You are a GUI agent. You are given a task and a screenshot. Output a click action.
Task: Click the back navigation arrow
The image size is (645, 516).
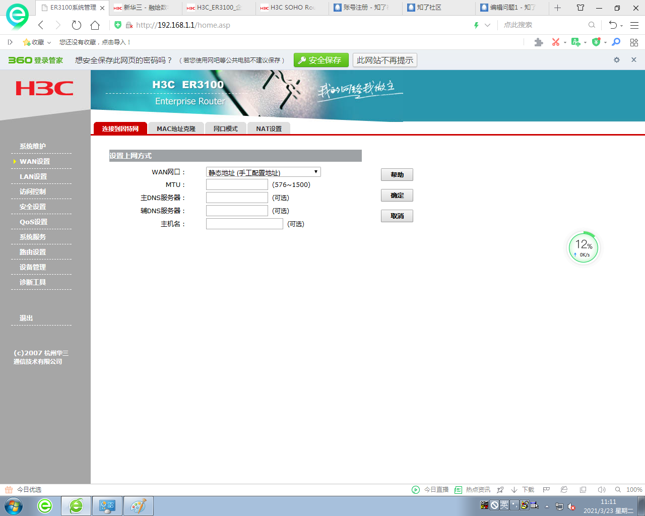41,25
